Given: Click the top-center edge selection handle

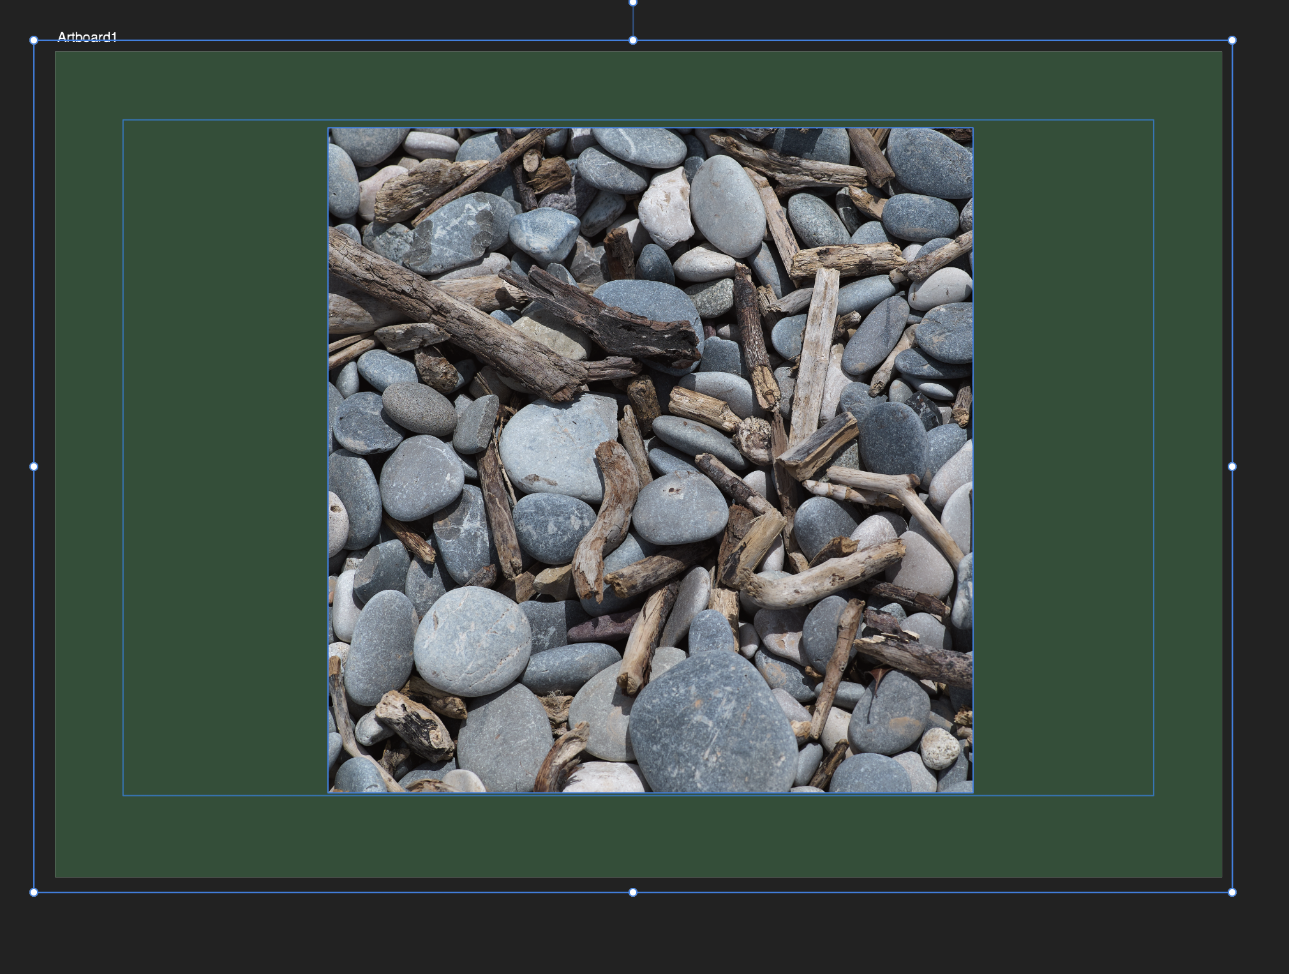Looking at the screenshot, I should click(x=633, y=40).
